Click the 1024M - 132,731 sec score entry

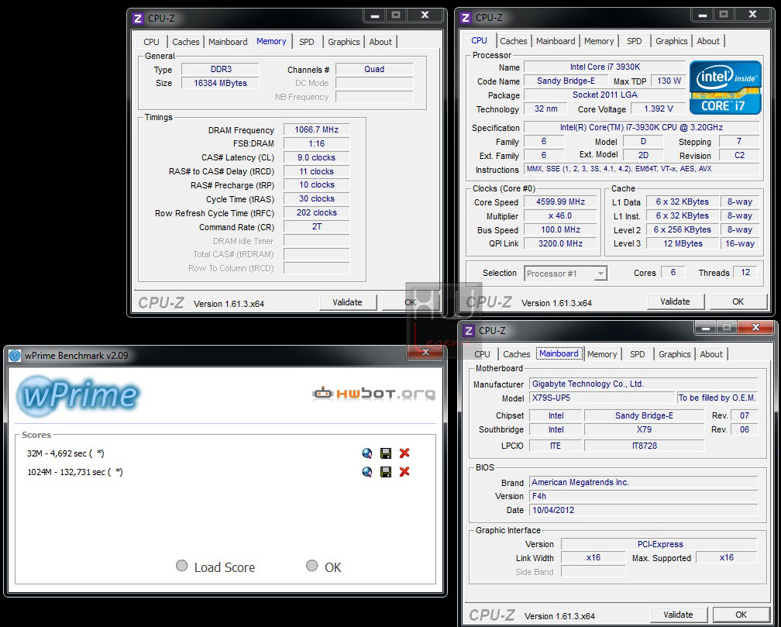point(74,472)
